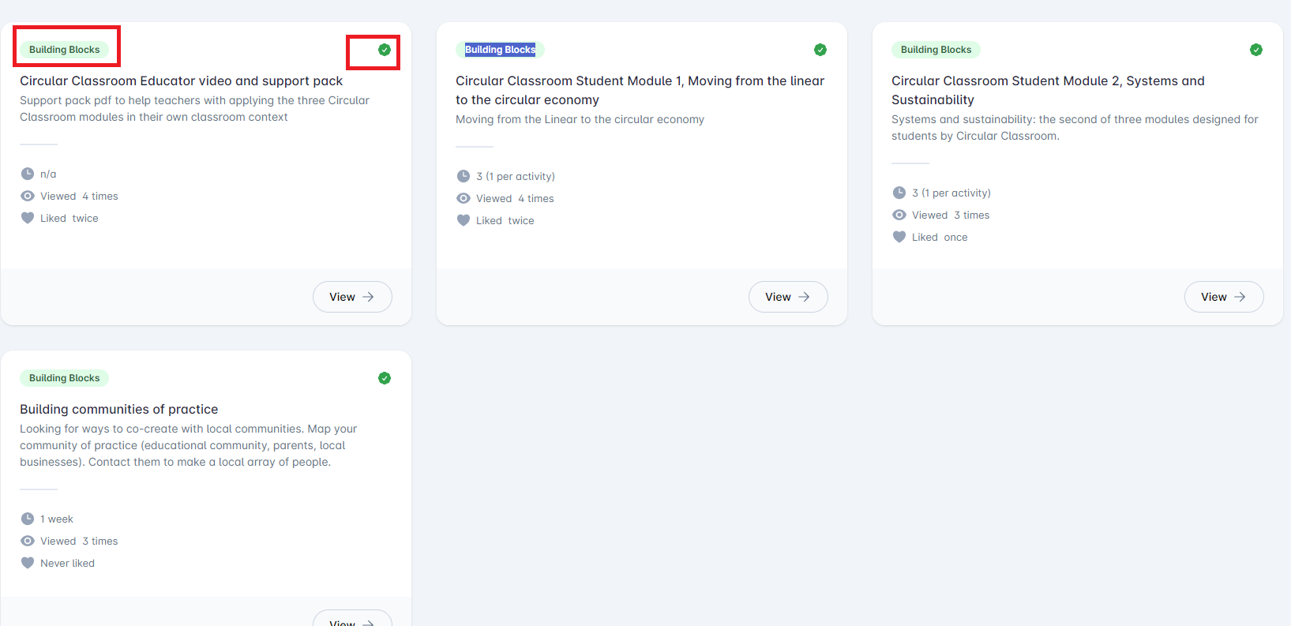Open Circular Classroom Educator video title
This screenshot has width=1291, height=626.
point(181,81)
